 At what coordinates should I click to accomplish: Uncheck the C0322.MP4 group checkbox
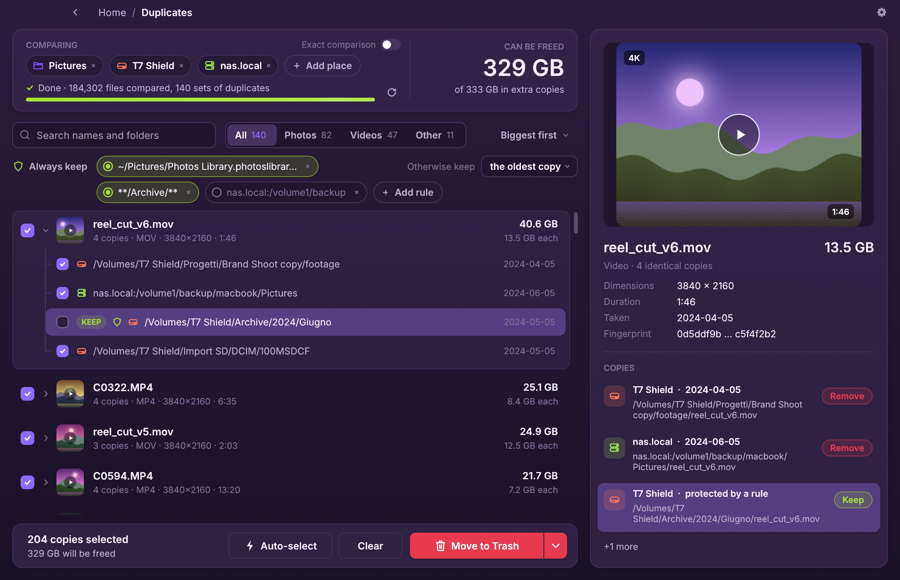click(x=27, y=394)
